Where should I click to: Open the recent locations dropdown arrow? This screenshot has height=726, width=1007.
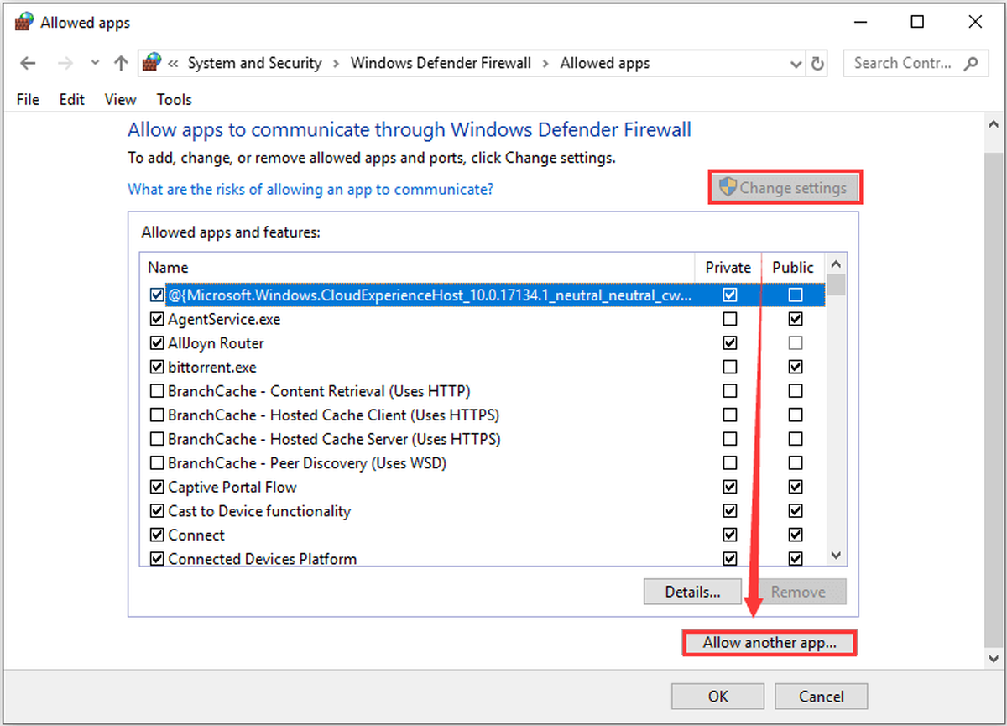(95, 63)
